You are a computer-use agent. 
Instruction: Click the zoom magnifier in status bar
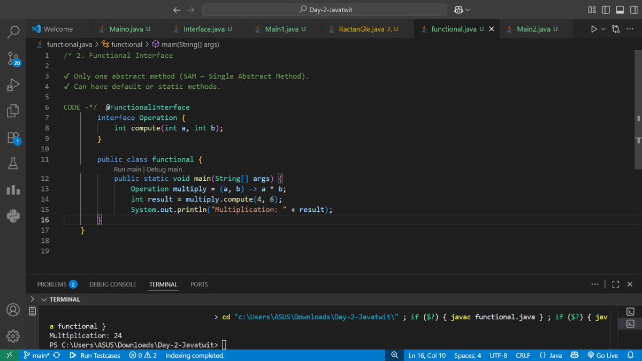[395, 356]
